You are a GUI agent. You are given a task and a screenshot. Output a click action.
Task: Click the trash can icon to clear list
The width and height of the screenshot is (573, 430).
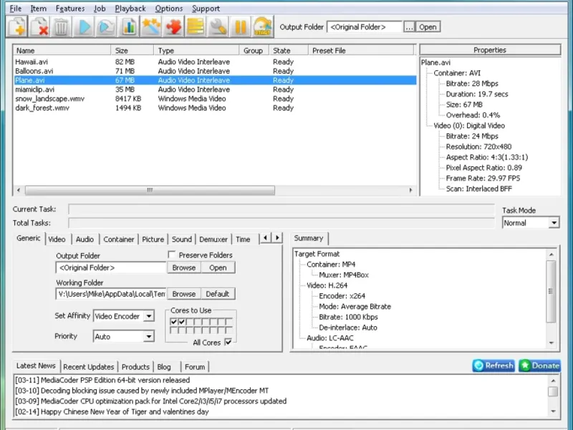point(62,27)
